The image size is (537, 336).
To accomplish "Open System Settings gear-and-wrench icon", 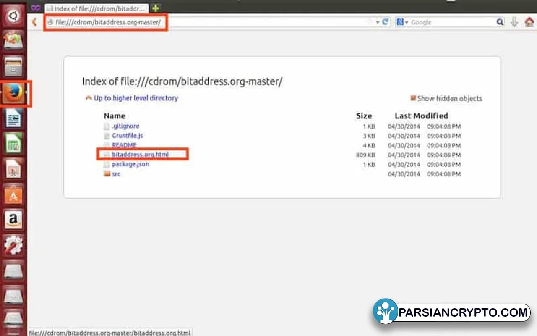I will point(13,245).
